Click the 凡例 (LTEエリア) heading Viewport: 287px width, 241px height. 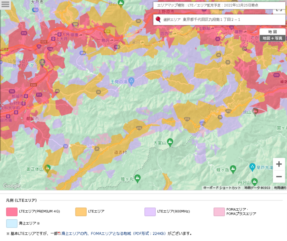tap(21, 200)
